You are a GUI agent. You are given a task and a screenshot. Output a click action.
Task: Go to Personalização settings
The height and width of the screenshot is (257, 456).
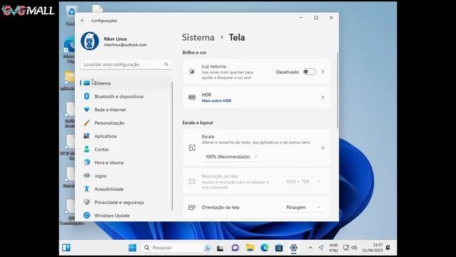click(x=126, y=123)
